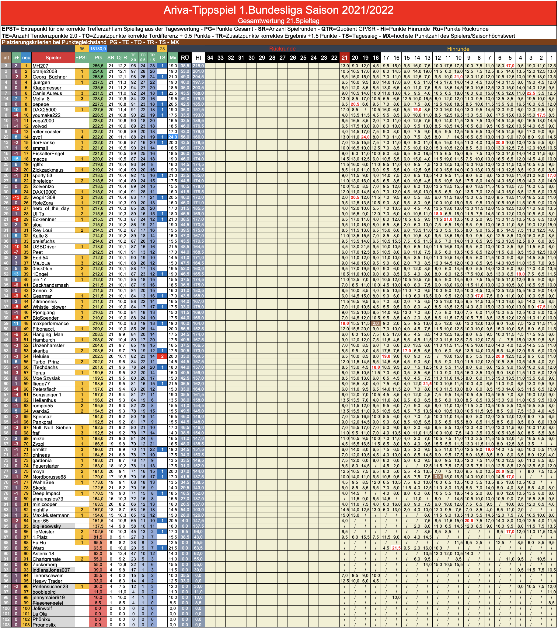
Task: Click the Platzierungskriterien bei Punktegleichstand row
Action: (x=279, y=42)
